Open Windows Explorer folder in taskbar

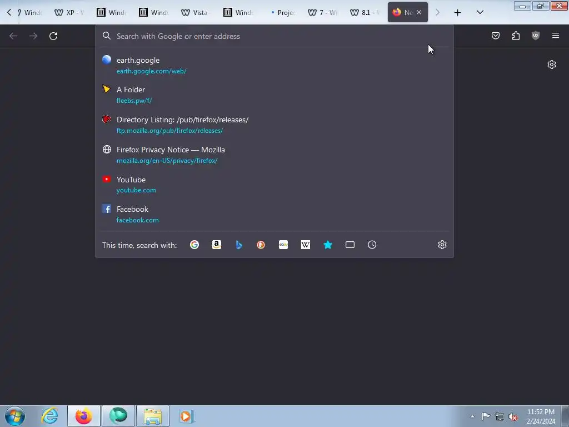153,416
